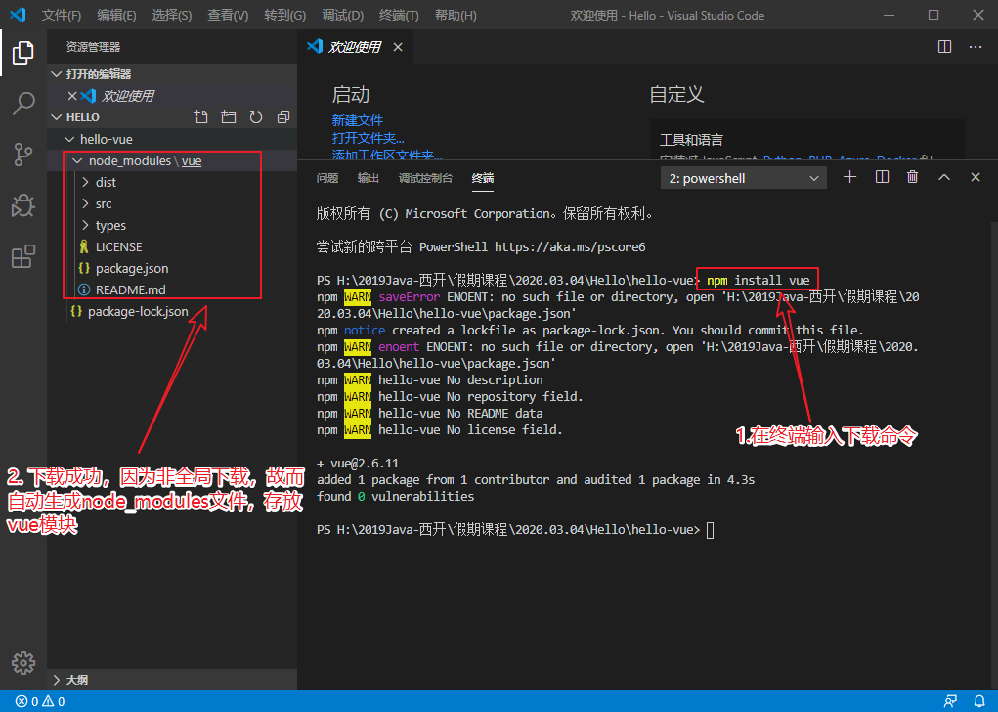Click terminal aka.ms/pscore6 URL
The image size is (998, 712).
click(x=570, y=247)
